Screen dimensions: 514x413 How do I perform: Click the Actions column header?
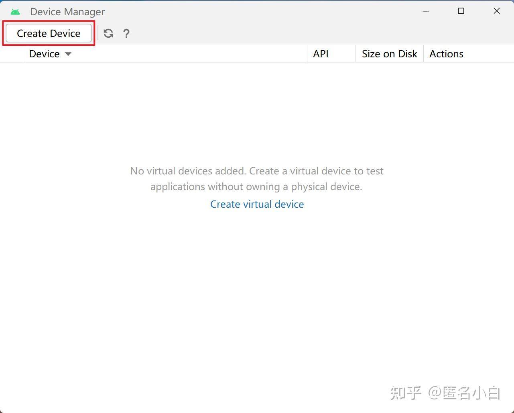tap(469, 54)
